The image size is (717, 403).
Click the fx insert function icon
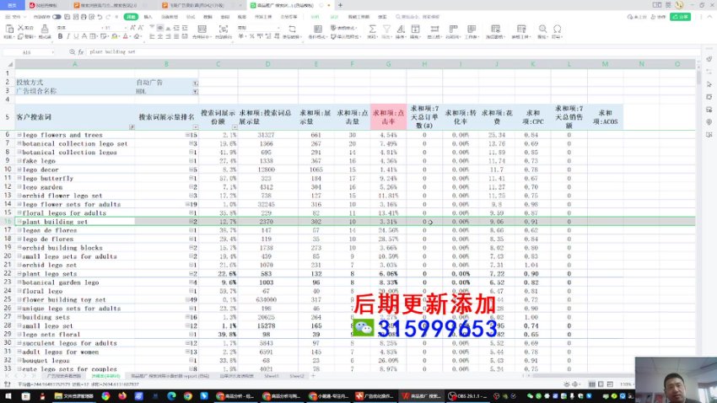79,51
